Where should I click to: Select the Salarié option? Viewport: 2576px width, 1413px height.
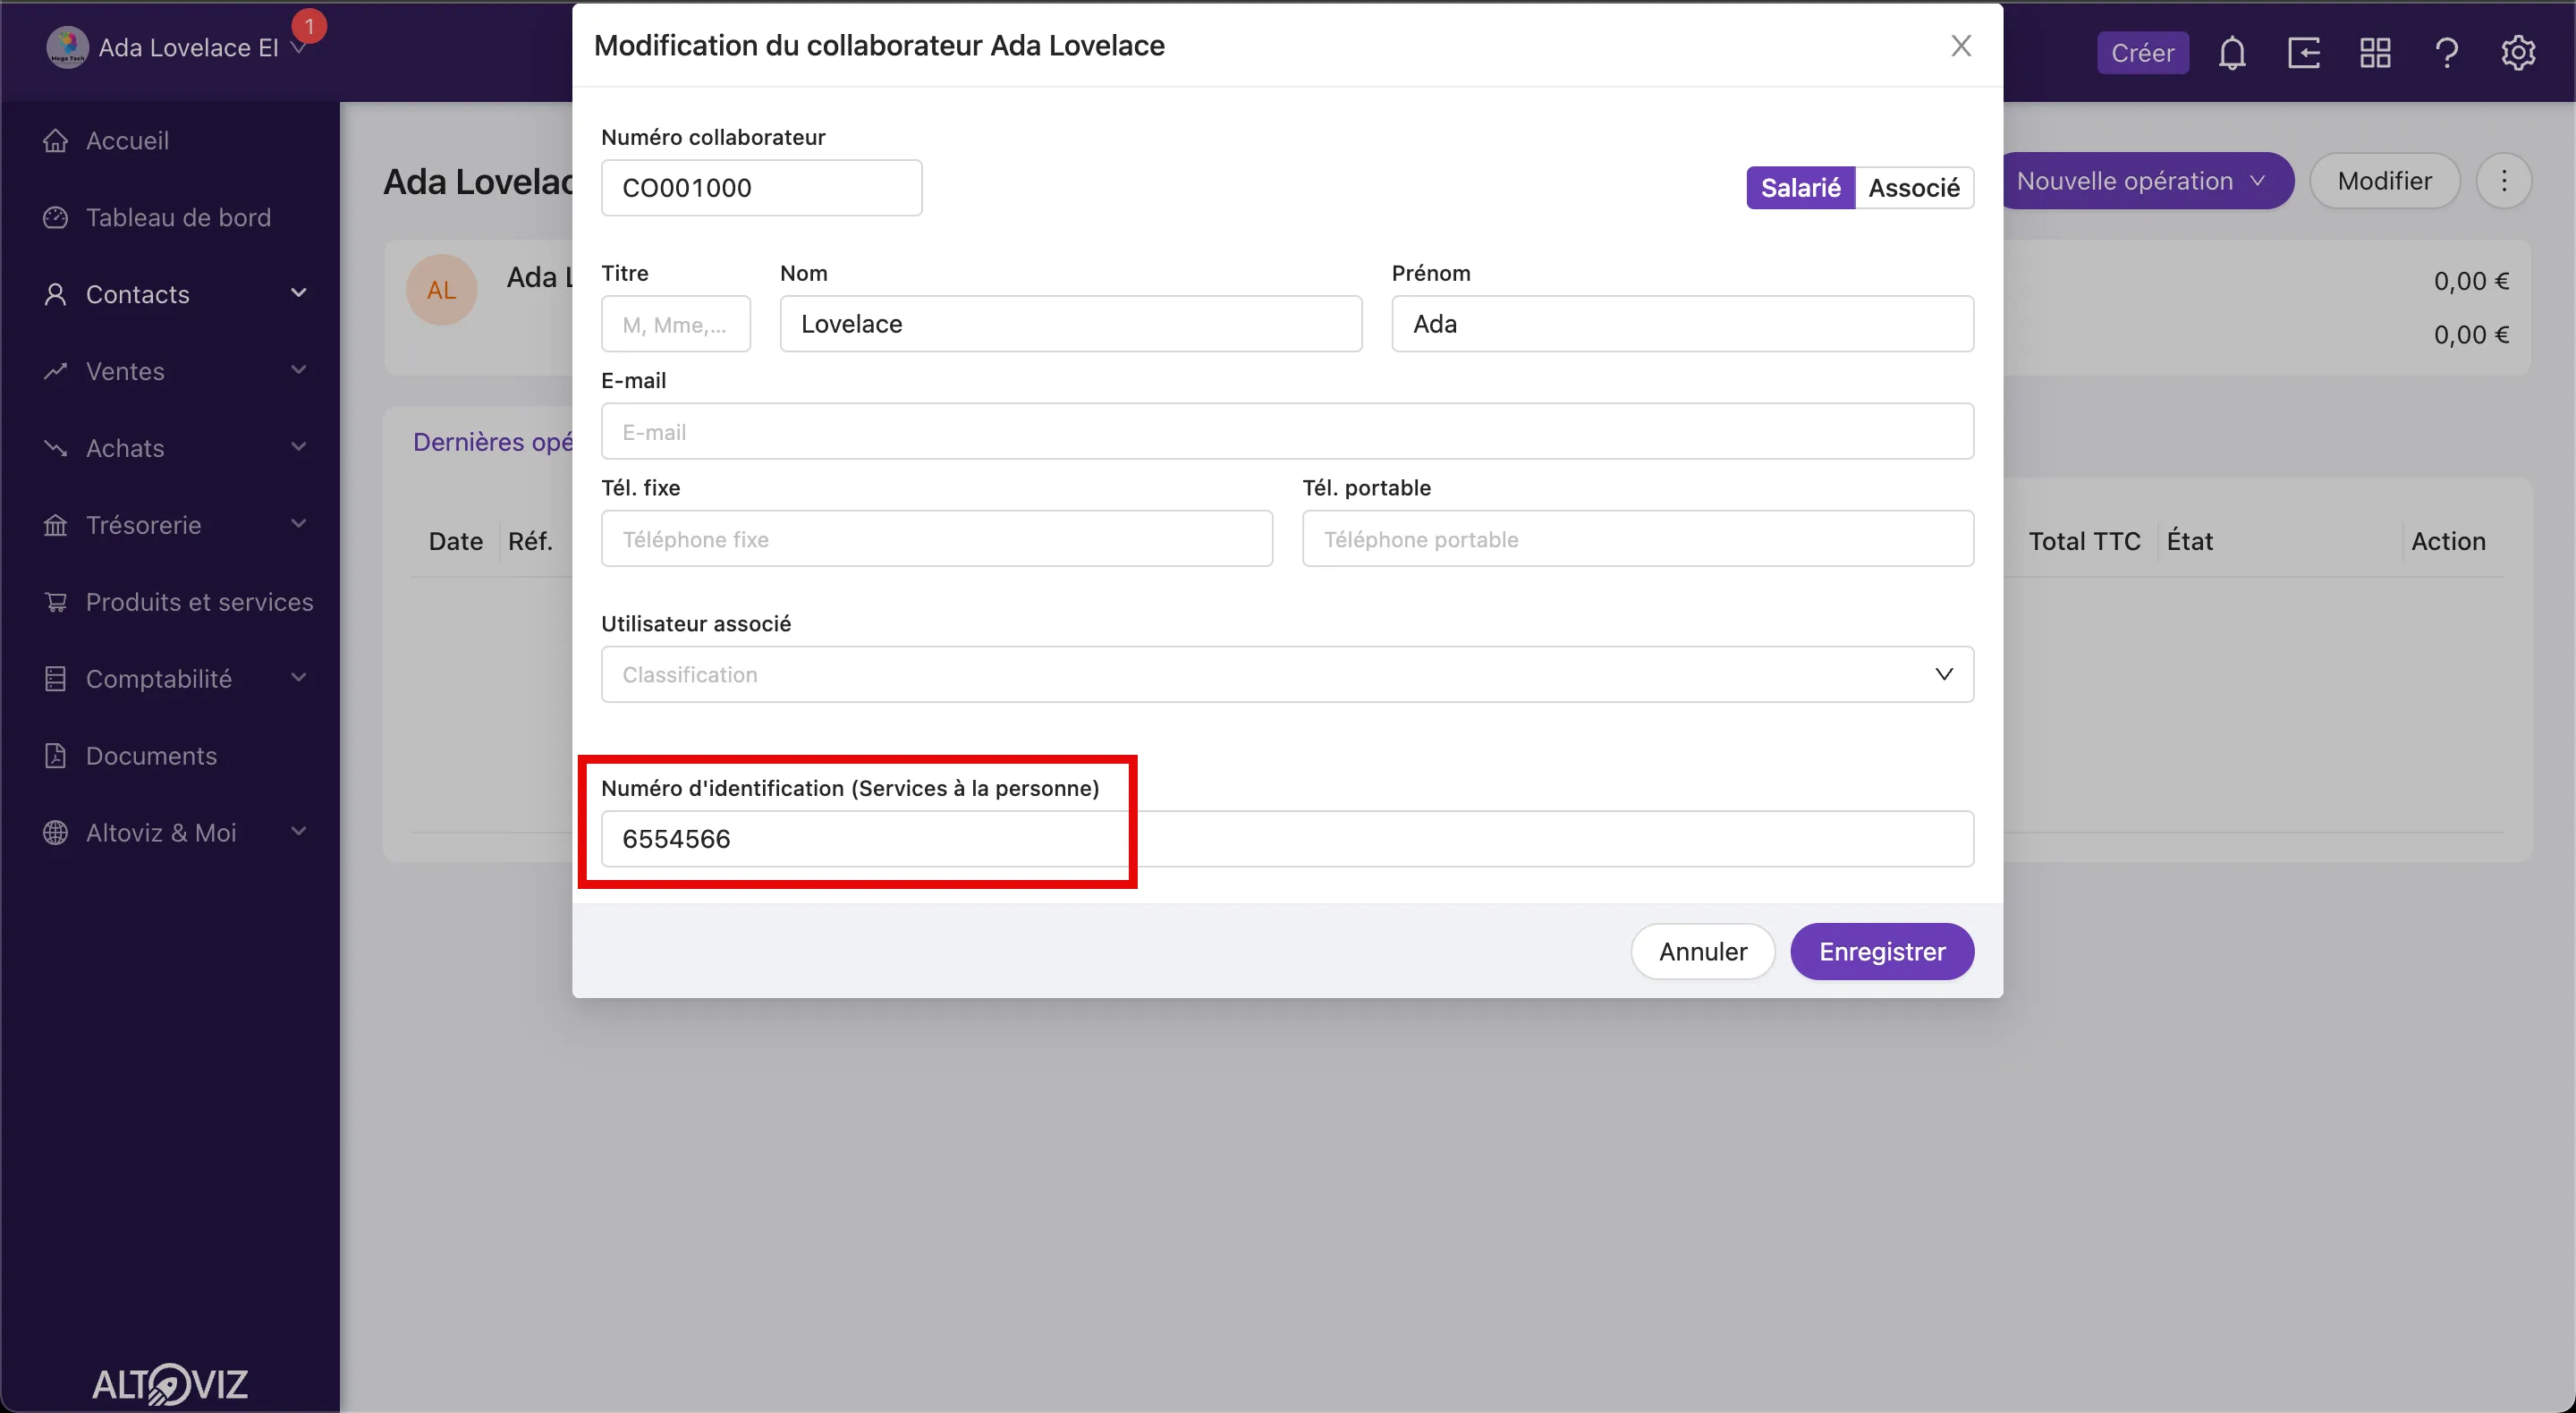pos(1800,188)
